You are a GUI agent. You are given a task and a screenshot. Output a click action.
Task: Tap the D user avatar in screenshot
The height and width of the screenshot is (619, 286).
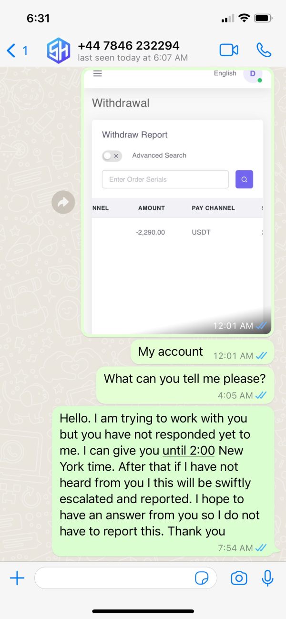click(253, 74)
